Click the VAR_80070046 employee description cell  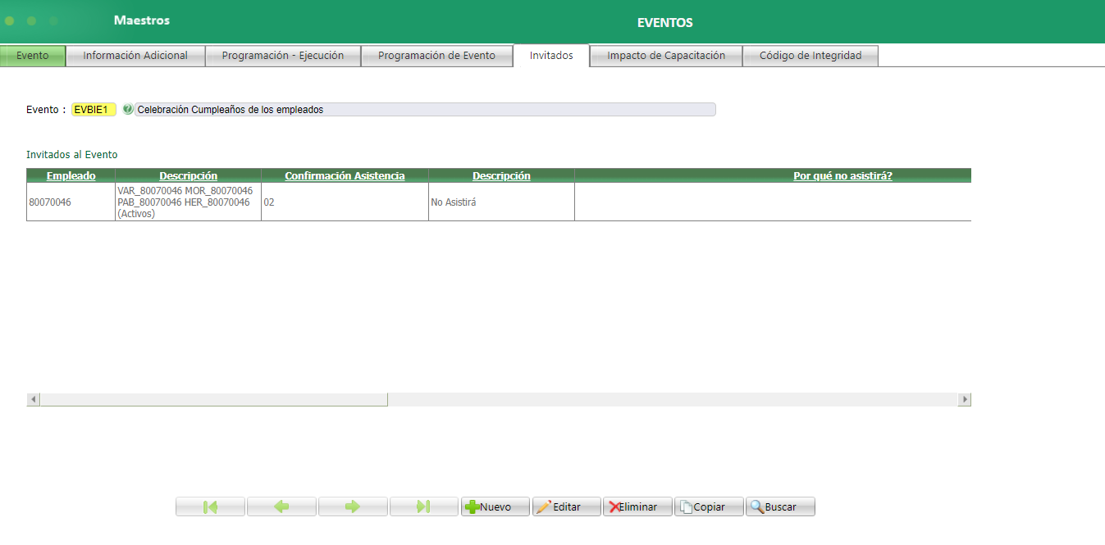tap(188, 202)
